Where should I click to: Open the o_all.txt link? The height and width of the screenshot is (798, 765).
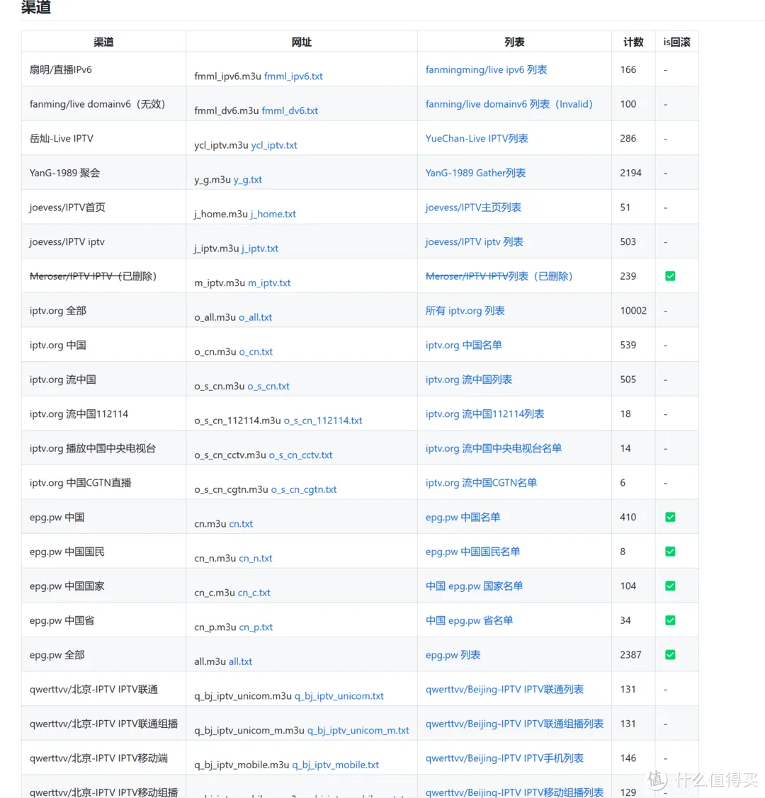[255, 317]
